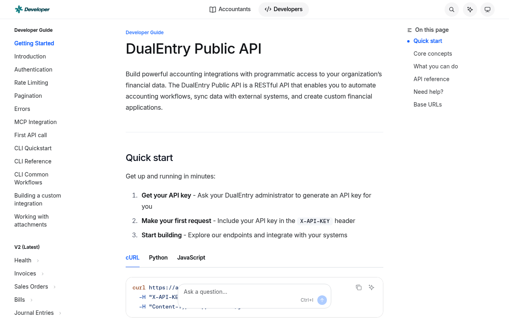Screen dimensions: 509x318
Task: Go to Getting Started in sidebar
Action: [x=34, y=43]
